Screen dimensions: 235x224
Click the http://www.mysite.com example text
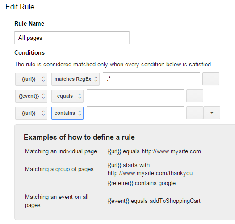click(x=171, y=151)
